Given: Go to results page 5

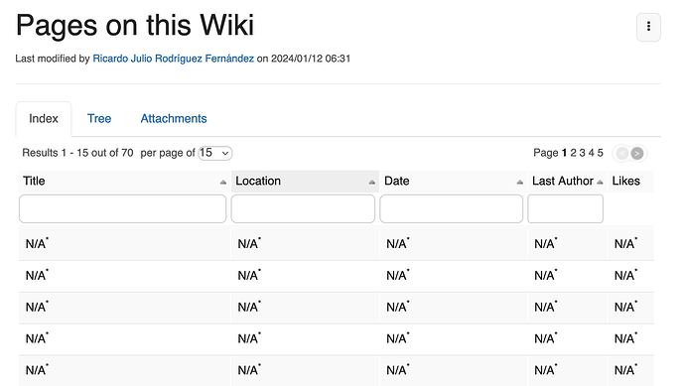Looking at the screenshot, I should (x=601, y=153).
